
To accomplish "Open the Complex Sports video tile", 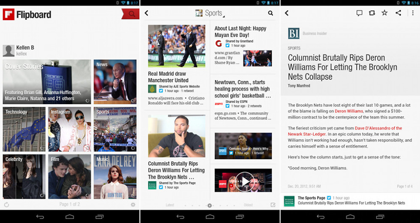I will [x=243, y=146].
